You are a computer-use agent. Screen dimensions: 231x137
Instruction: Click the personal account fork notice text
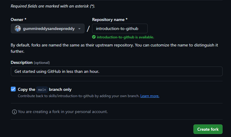pos(63,112)
